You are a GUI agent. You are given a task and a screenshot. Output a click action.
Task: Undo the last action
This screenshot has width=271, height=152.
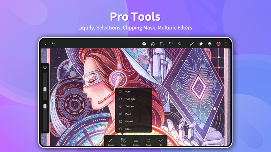(x=54, y=44)
